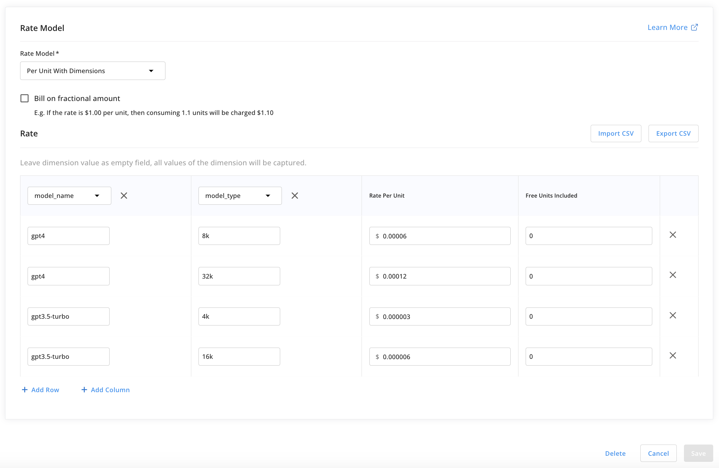Click the Add Column button
Viewport: 719px width, 468px height.
(x=105, y=389)
